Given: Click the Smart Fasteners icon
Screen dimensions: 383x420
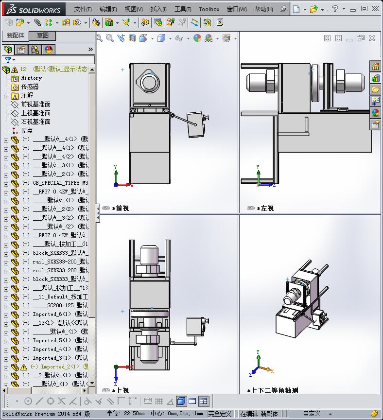Looking at the screenshot, I should [x=66, y=22].
